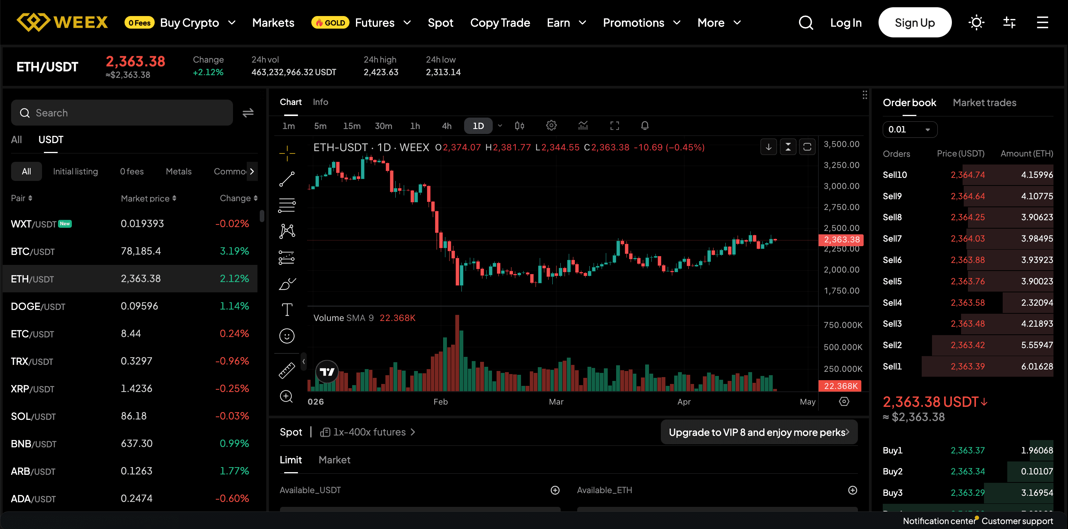The width and height of the screenshot is (1068, 529).
Task: Switch to the Info tab
Action: [320, 102]
